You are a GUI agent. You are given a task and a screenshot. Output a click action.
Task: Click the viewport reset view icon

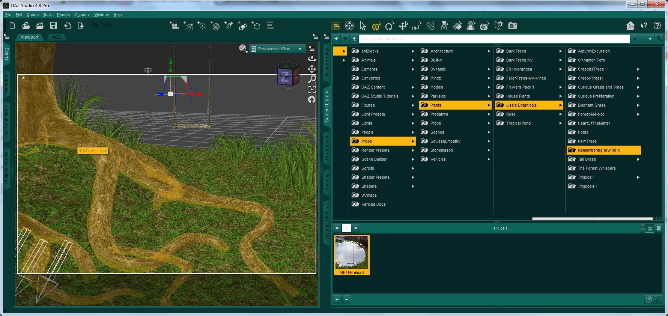click(x=312, y=99)
